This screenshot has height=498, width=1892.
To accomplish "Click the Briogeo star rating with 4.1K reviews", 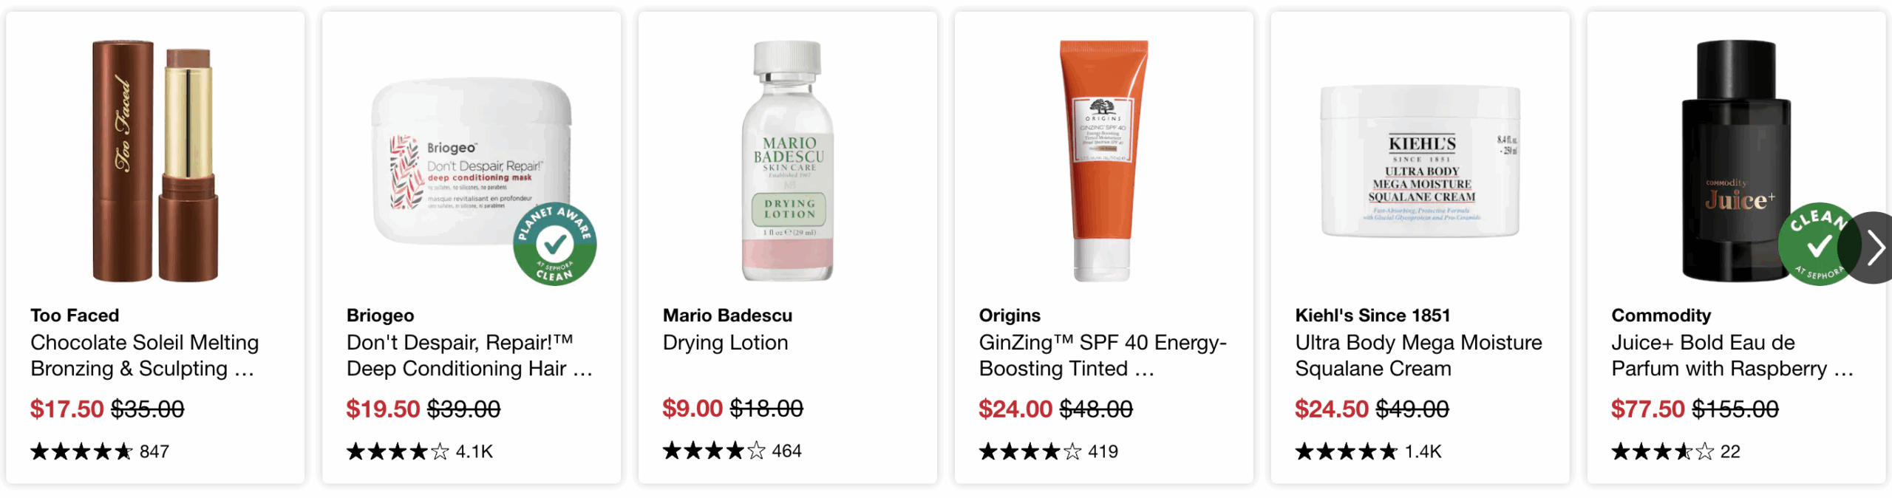I will (419, 451).
